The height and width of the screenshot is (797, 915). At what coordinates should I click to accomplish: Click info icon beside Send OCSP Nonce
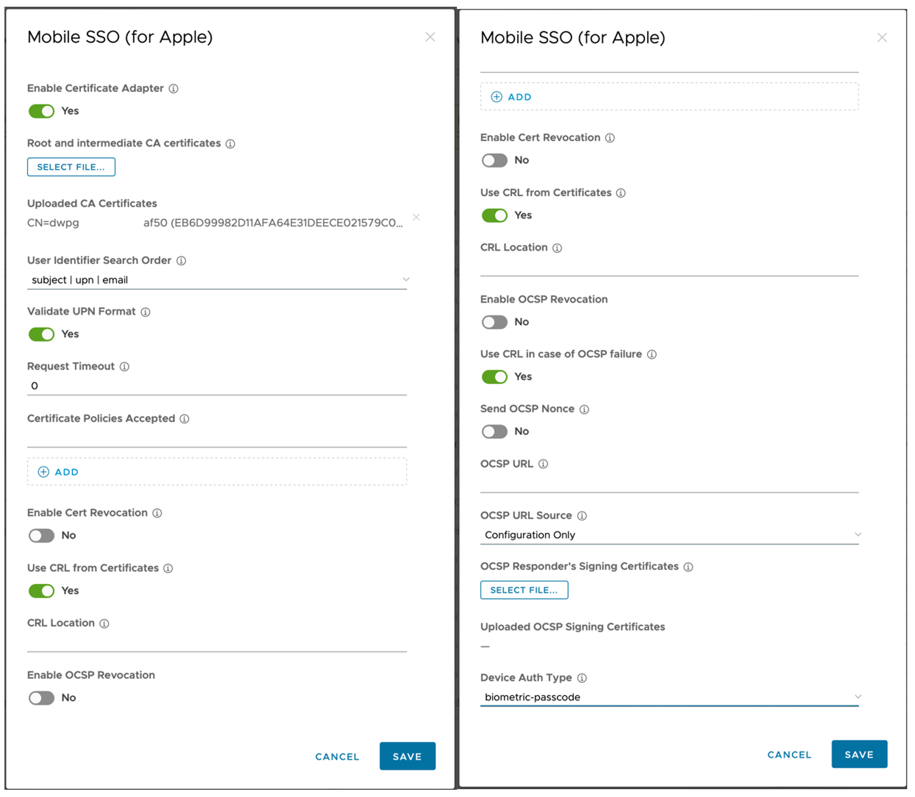click(584, 410)
